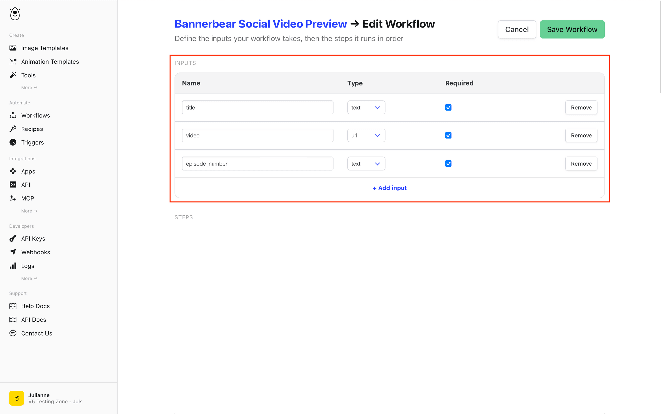Click the Logs bar chart icon

coord(13,266)
